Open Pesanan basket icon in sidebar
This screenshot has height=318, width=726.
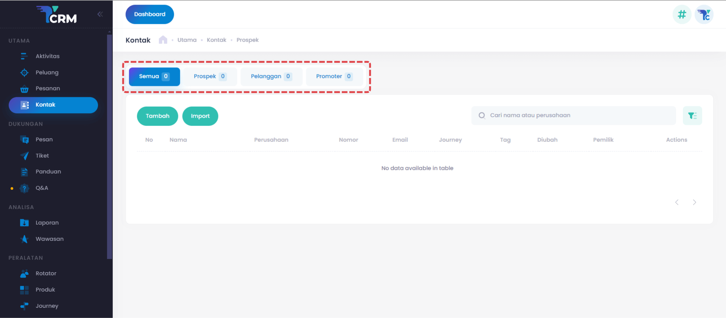point(25,89)
